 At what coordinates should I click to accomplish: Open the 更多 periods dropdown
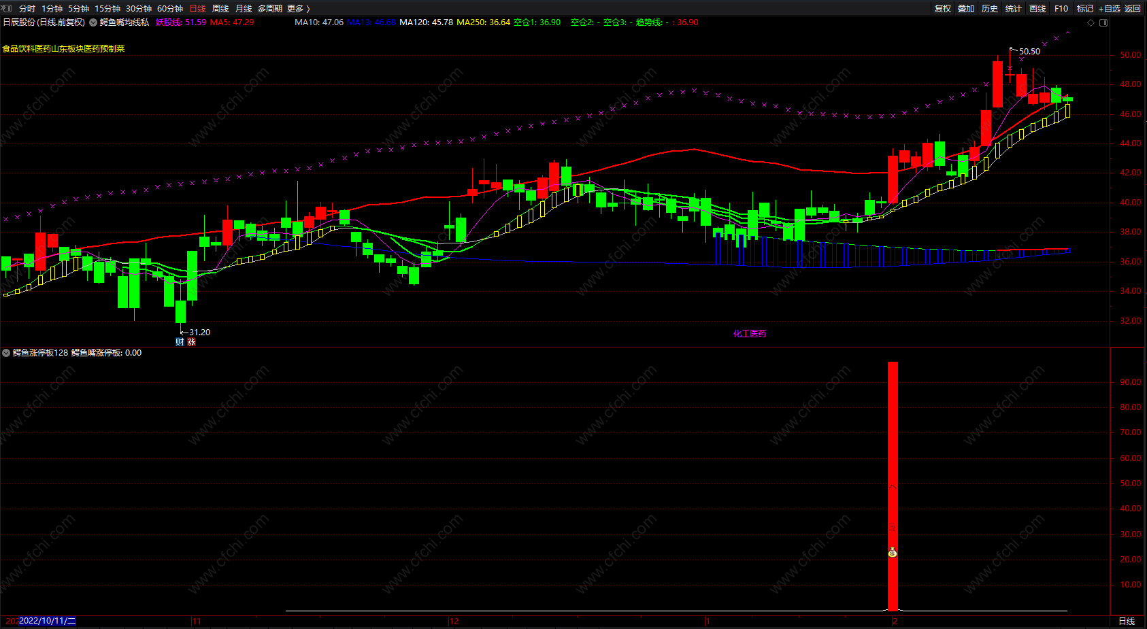[298, 9]
